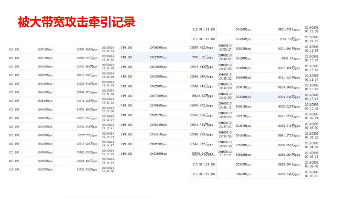
Task: Click timestamp 20160624 15:09:50
Action: (108, 169)
